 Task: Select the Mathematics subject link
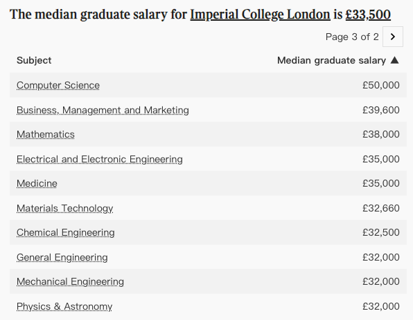click(x=46, y=134)
